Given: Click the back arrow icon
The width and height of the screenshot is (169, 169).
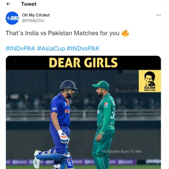Looking at the screenshot, I should click(x=8, y=4).
